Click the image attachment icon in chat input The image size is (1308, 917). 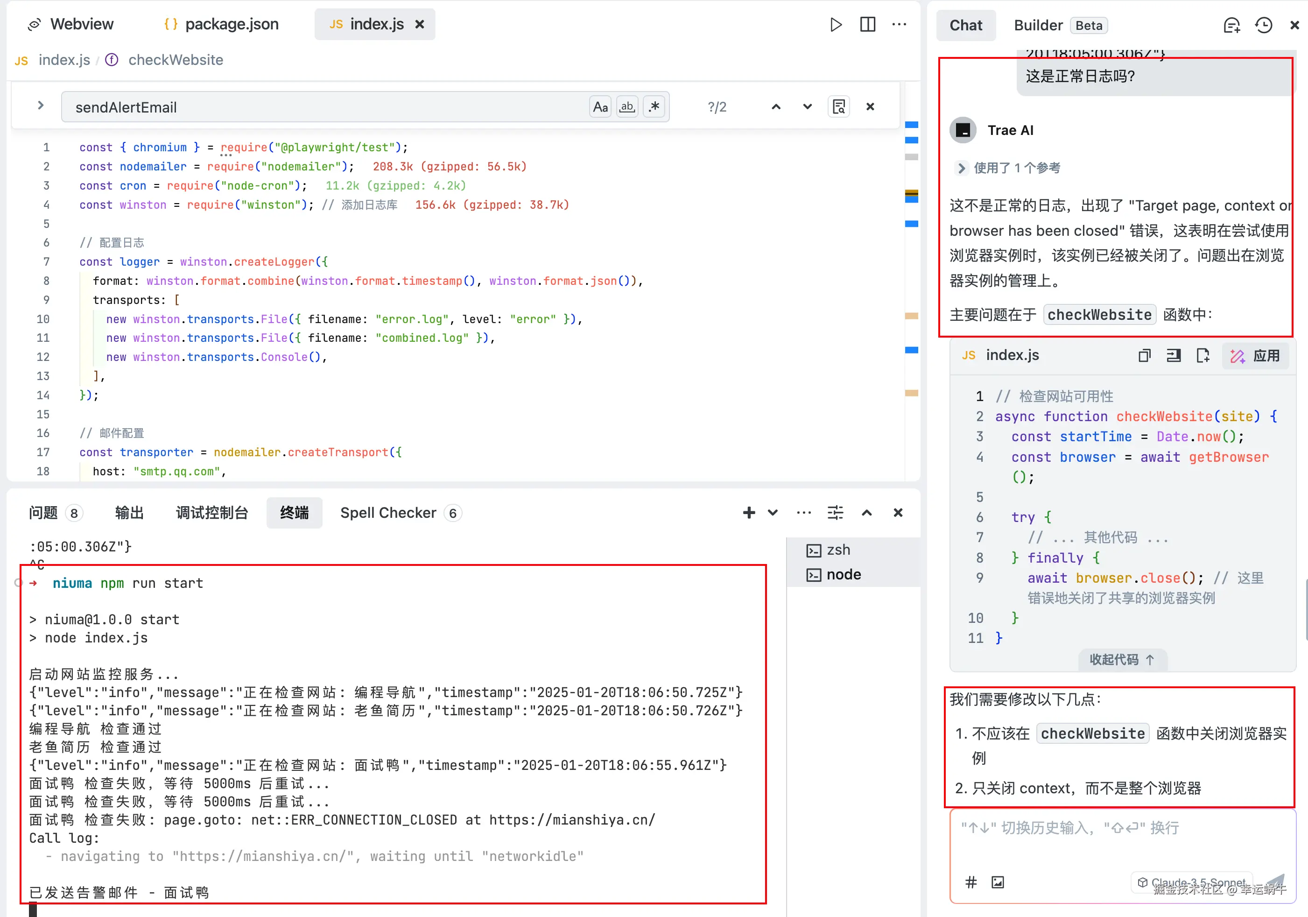998,882
